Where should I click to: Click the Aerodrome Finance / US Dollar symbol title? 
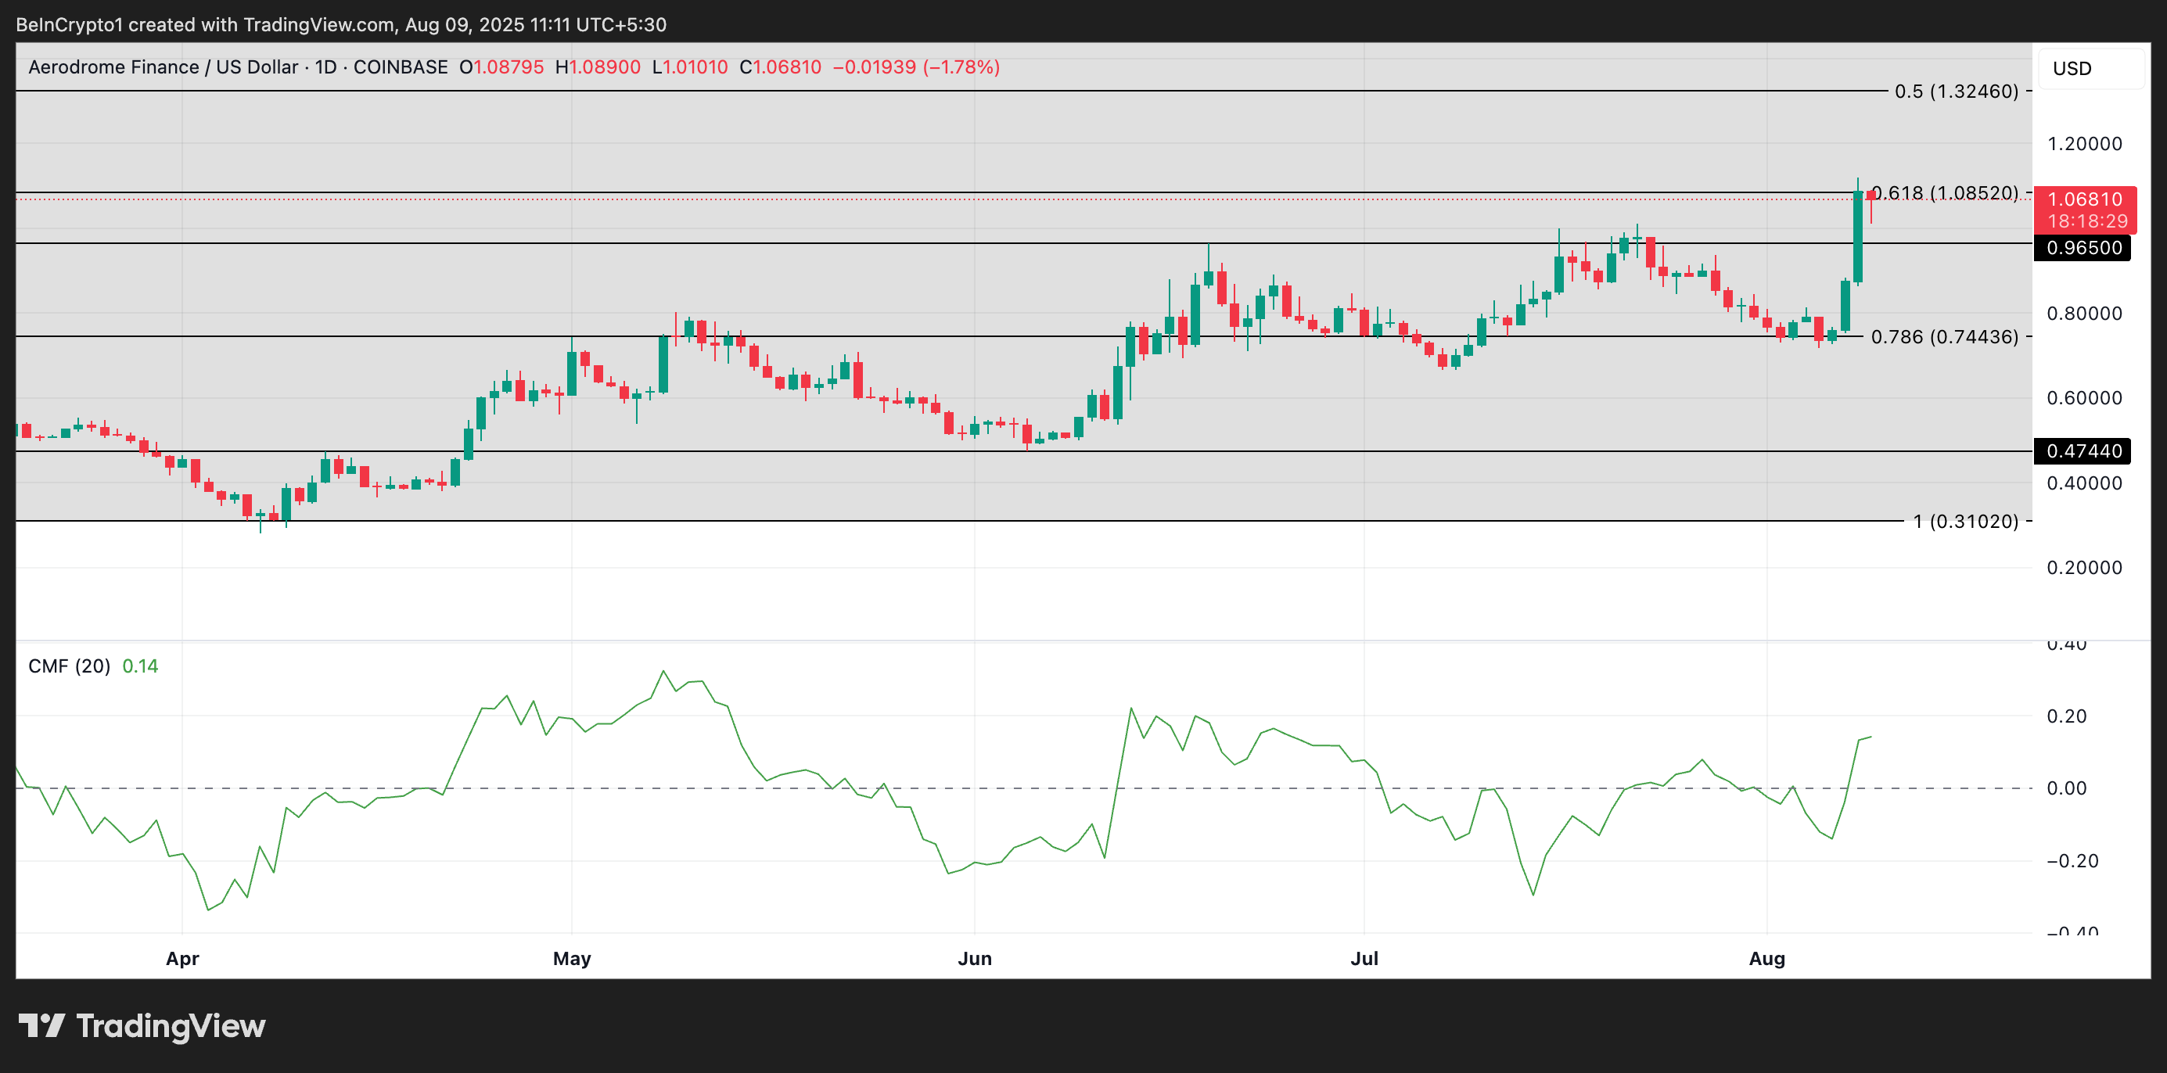[163, 67]
